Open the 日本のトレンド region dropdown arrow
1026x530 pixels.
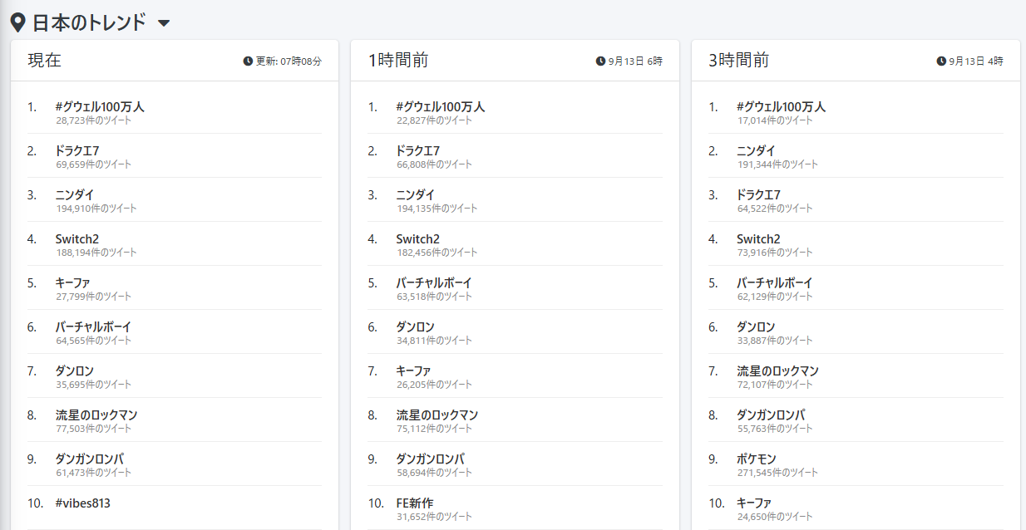click(x=164, y=23)
